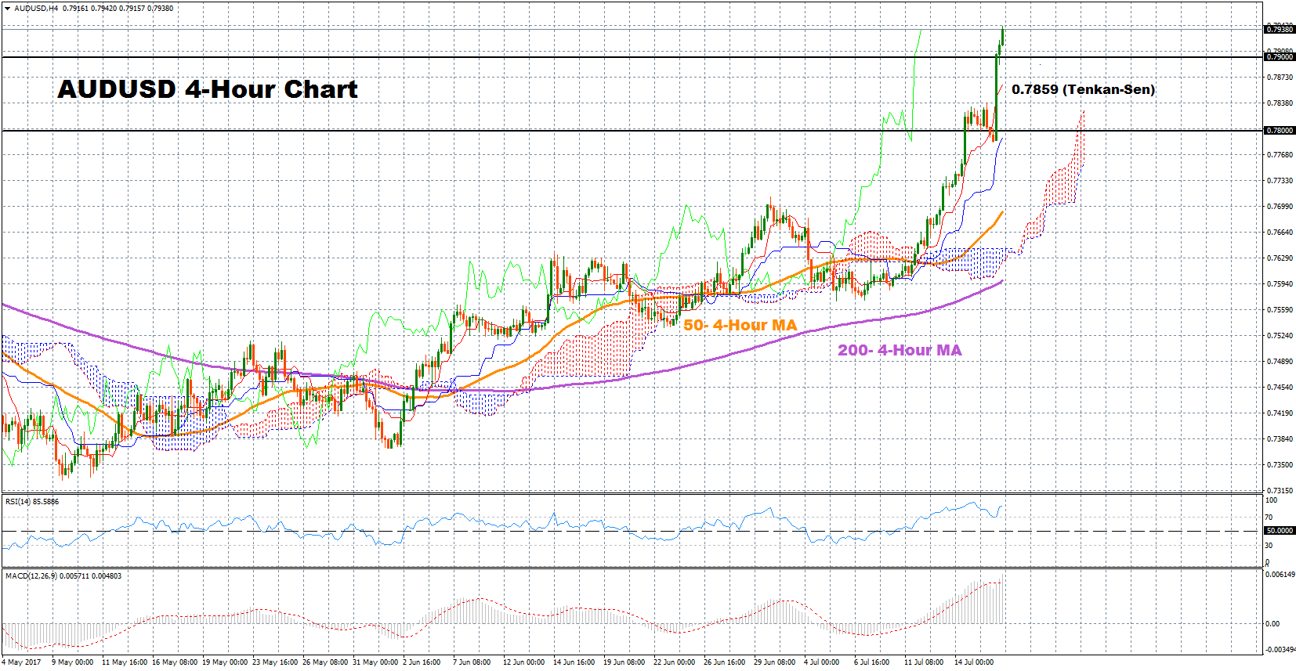Click the '12 Jun 00:00' time label
Image resolution: width=1296 pixels, height=671 pixels.
click(524, 662)
